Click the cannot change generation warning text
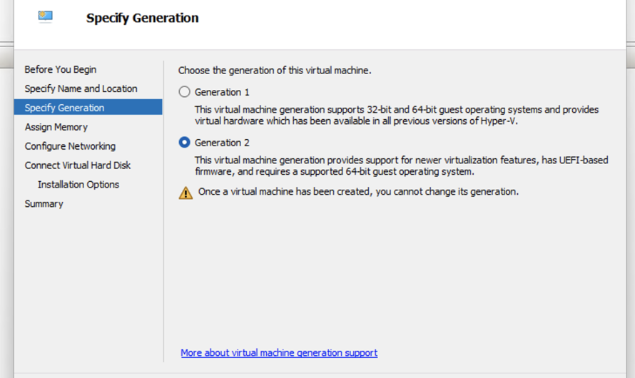The image size is (635, 378). pos(358,192)
